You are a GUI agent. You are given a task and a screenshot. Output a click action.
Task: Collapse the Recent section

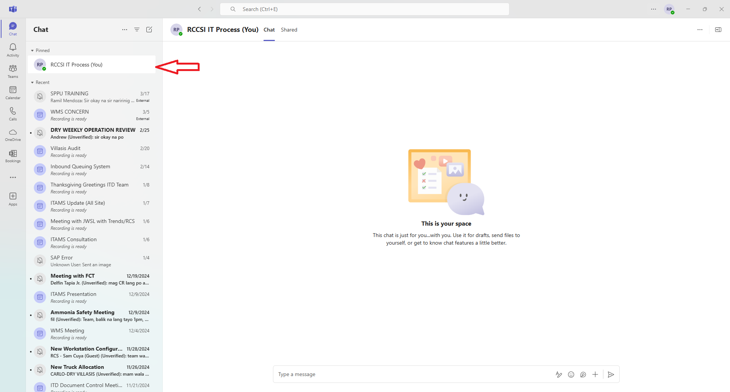[40, 82]
